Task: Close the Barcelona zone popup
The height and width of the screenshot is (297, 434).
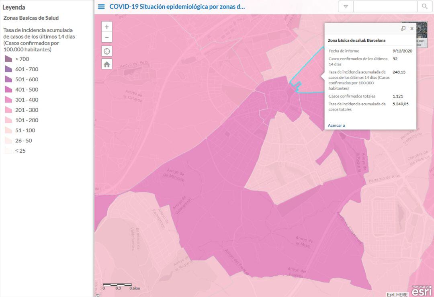Action: tap(412, 29)
